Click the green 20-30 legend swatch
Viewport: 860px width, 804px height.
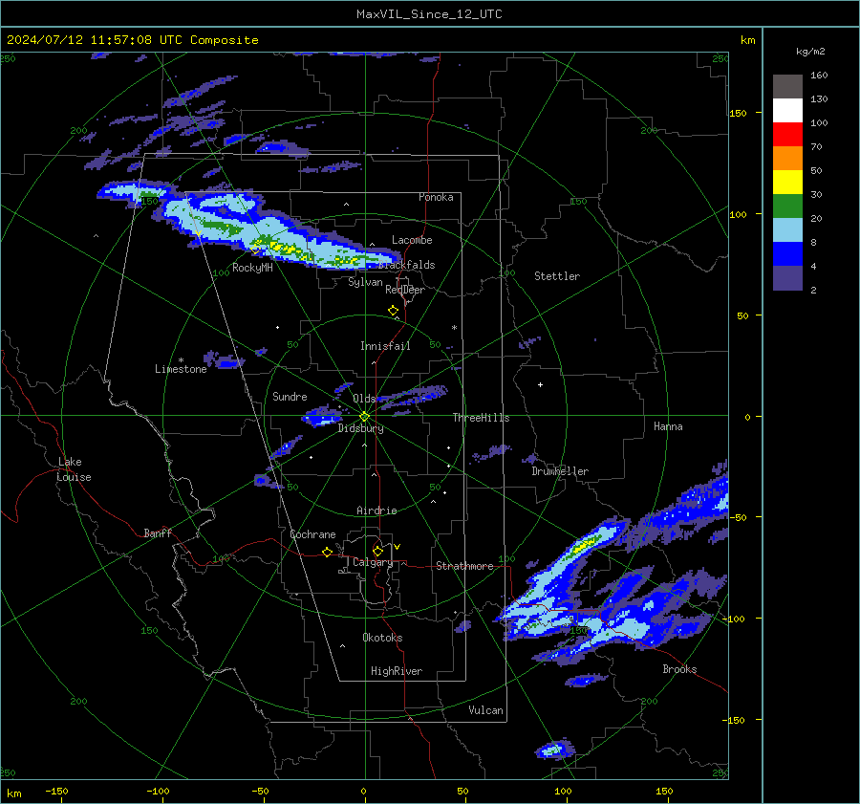[x=787, y=206]
